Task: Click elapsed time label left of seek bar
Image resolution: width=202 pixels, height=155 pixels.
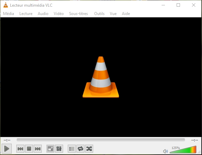Action: (7, 140)
